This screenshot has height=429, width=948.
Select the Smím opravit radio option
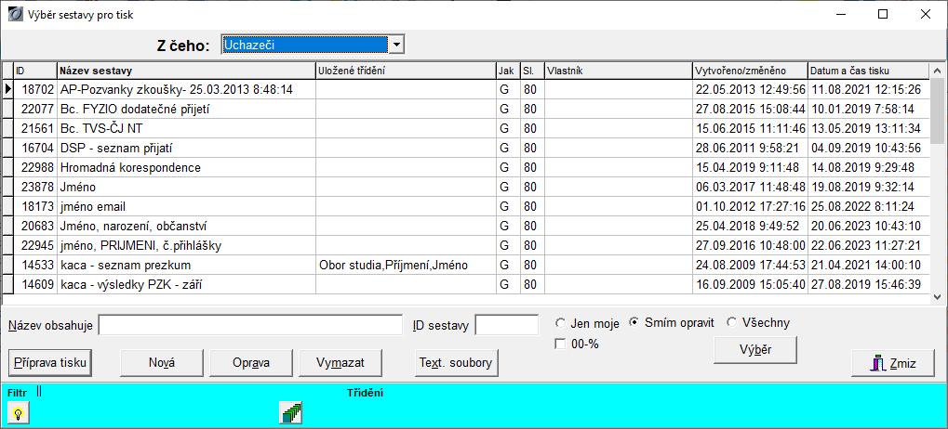(x=634, y=323)
